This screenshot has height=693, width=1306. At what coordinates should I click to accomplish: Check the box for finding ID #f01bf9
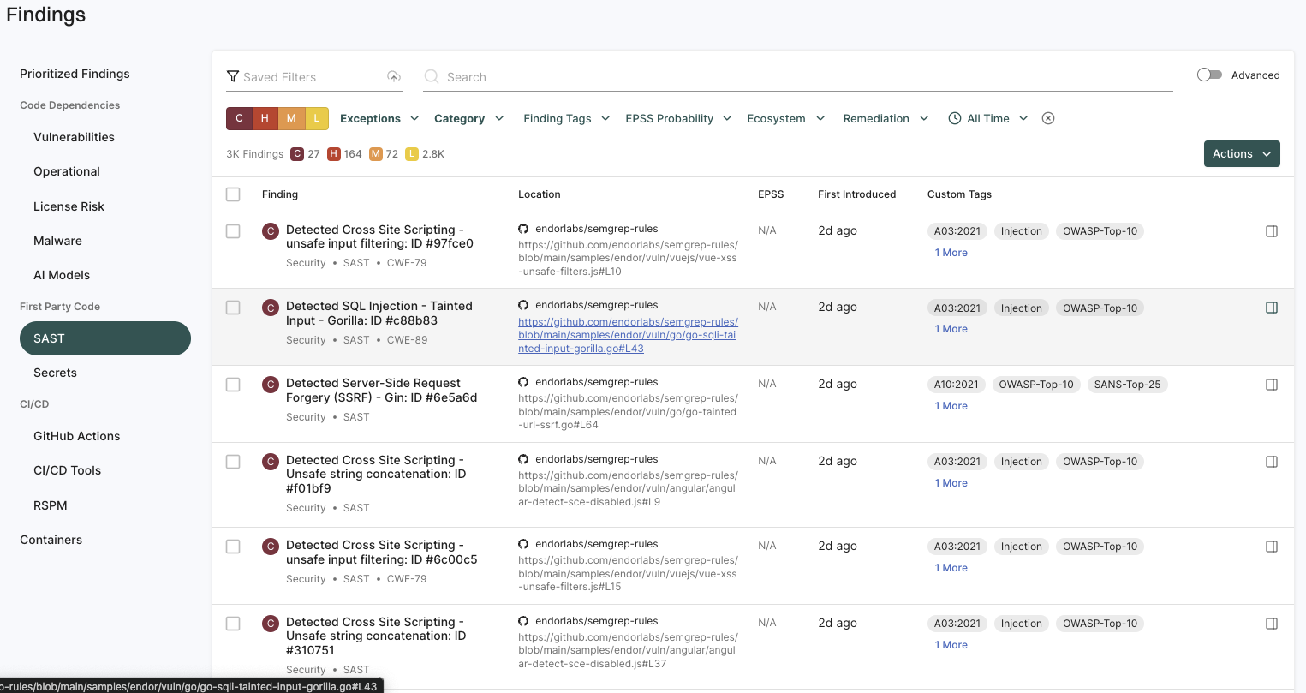233,462
